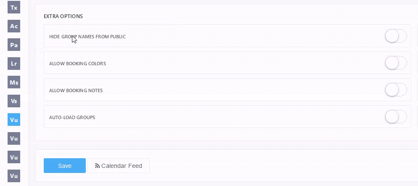Click the Allow Booking Colors label text
The width and height of the screenshot is (418, 186).
[77, 64]
